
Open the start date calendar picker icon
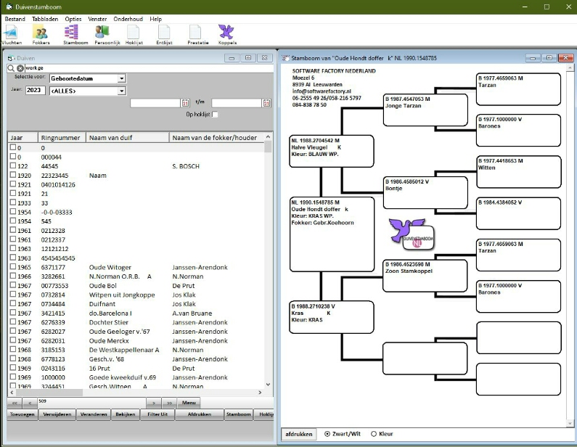(186, 103)
